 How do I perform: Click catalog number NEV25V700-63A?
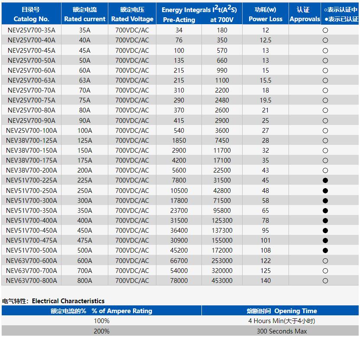(31, 80)
